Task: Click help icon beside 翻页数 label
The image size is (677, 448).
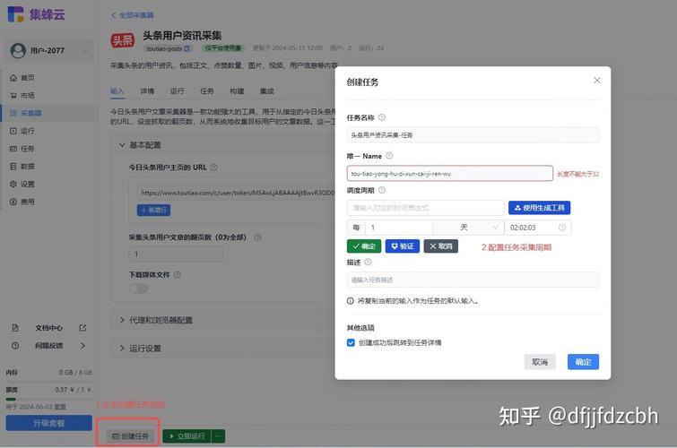Action: (x=257, y=237)
